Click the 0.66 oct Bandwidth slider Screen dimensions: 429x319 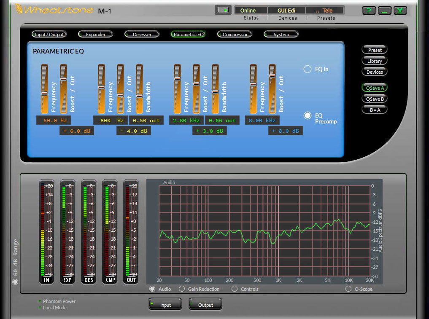click(215, 89)
